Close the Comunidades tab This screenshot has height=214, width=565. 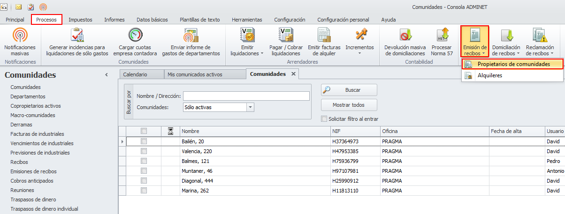click(293, 74)
